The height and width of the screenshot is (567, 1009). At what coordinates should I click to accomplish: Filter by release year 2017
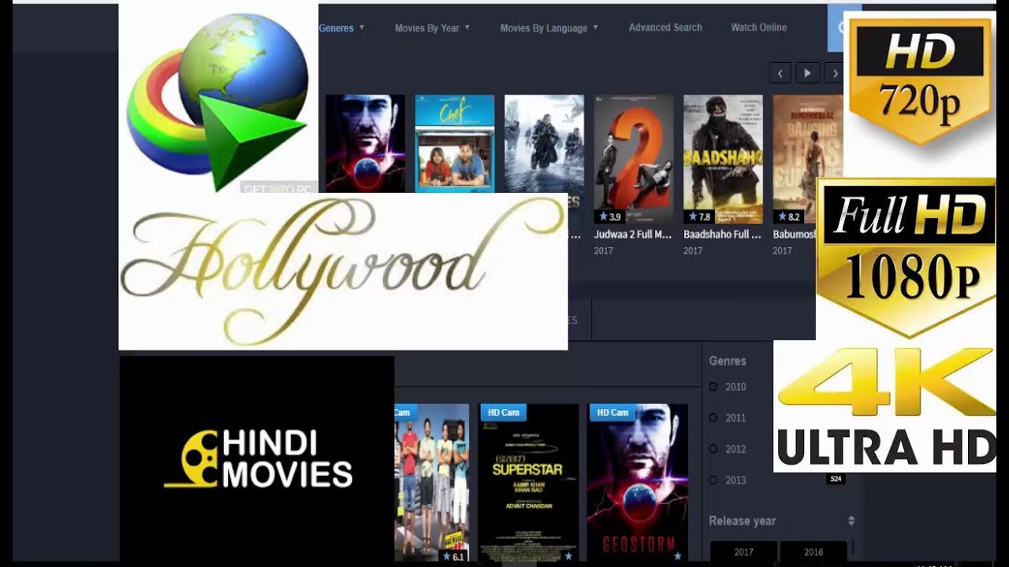(x=743, y=552)
